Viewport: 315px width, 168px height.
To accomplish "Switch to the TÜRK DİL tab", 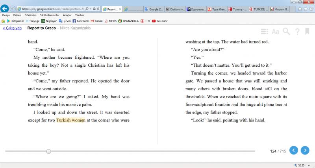I will (259, 9).
